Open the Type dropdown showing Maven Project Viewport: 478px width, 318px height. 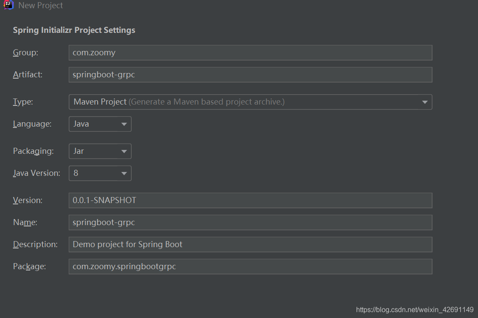[x=250, y=102]
